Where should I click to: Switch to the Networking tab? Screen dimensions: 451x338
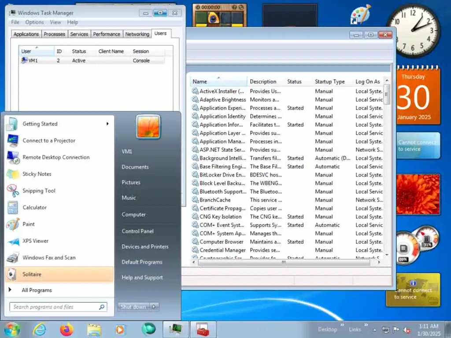click(137, 34)
